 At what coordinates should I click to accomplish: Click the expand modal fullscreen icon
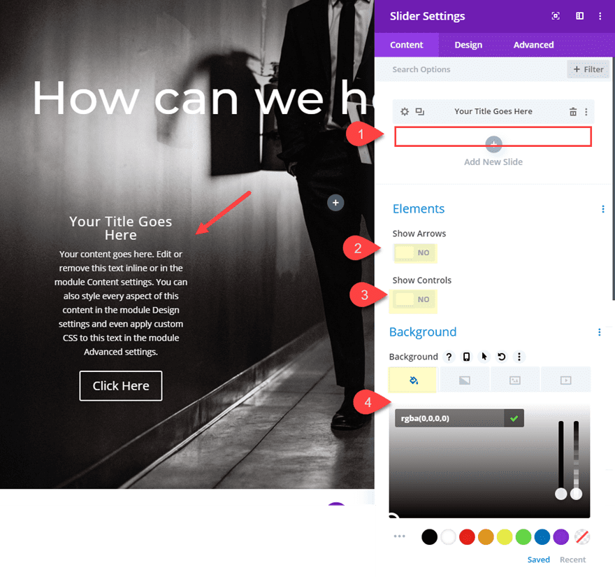556,16
